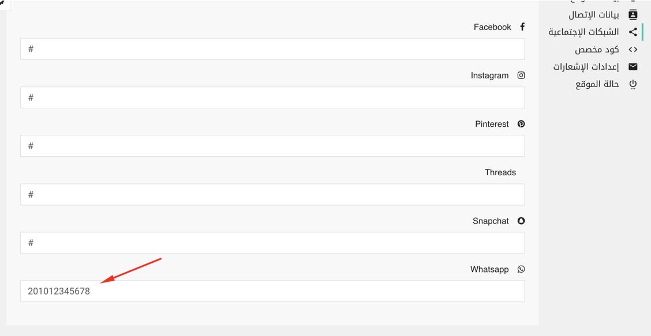The height and width of the screenshot is (336, 651).
Task: Open إعدادات الإشعارات menu entry
Action: click(x=586, y=67)
